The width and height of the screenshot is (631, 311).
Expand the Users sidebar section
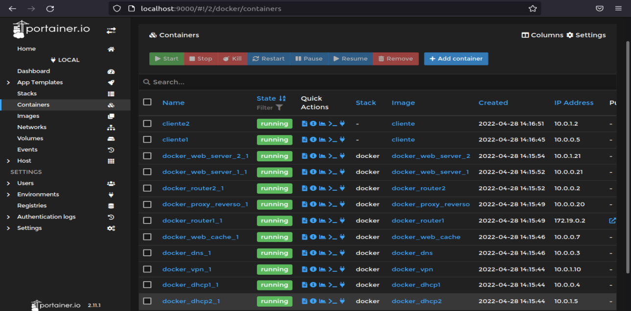coord(24,183)
